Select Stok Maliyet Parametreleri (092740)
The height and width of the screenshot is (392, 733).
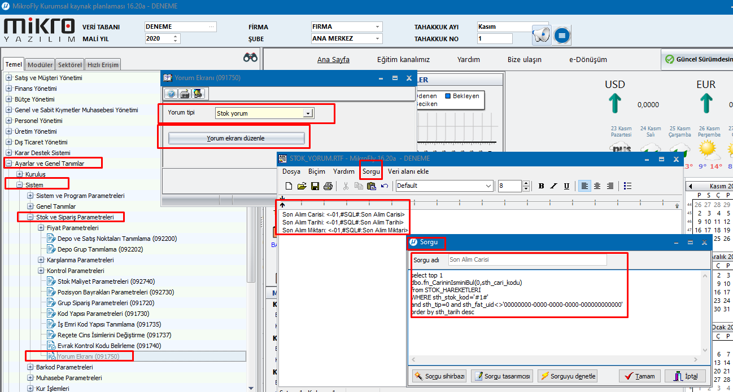pyautogui.click(x=106, y=281)
